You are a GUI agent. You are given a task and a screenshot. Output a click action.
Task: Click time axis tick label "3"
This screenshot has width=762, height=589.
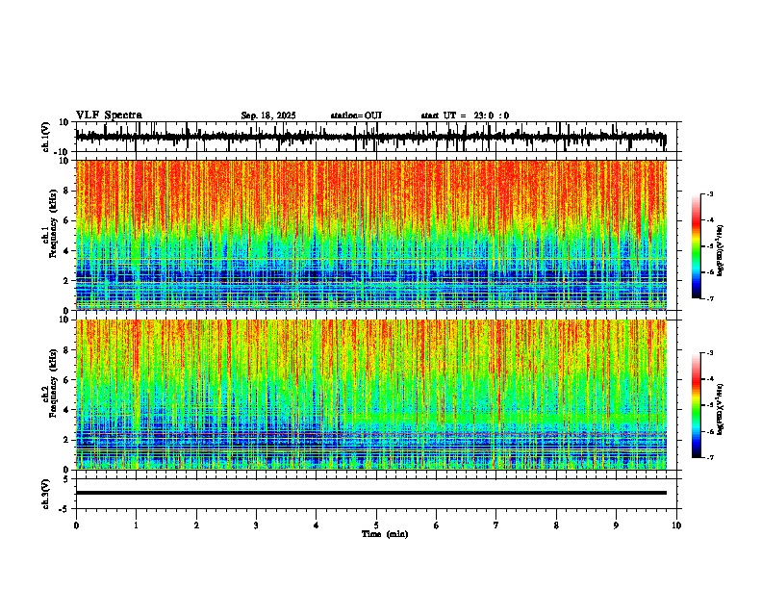coord(256,525)
